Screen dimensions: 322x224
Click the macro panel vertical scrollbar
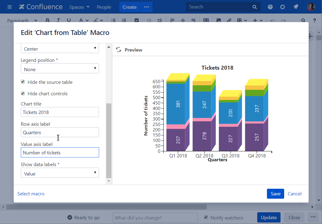pyautogui.click(x=109, y=140)
